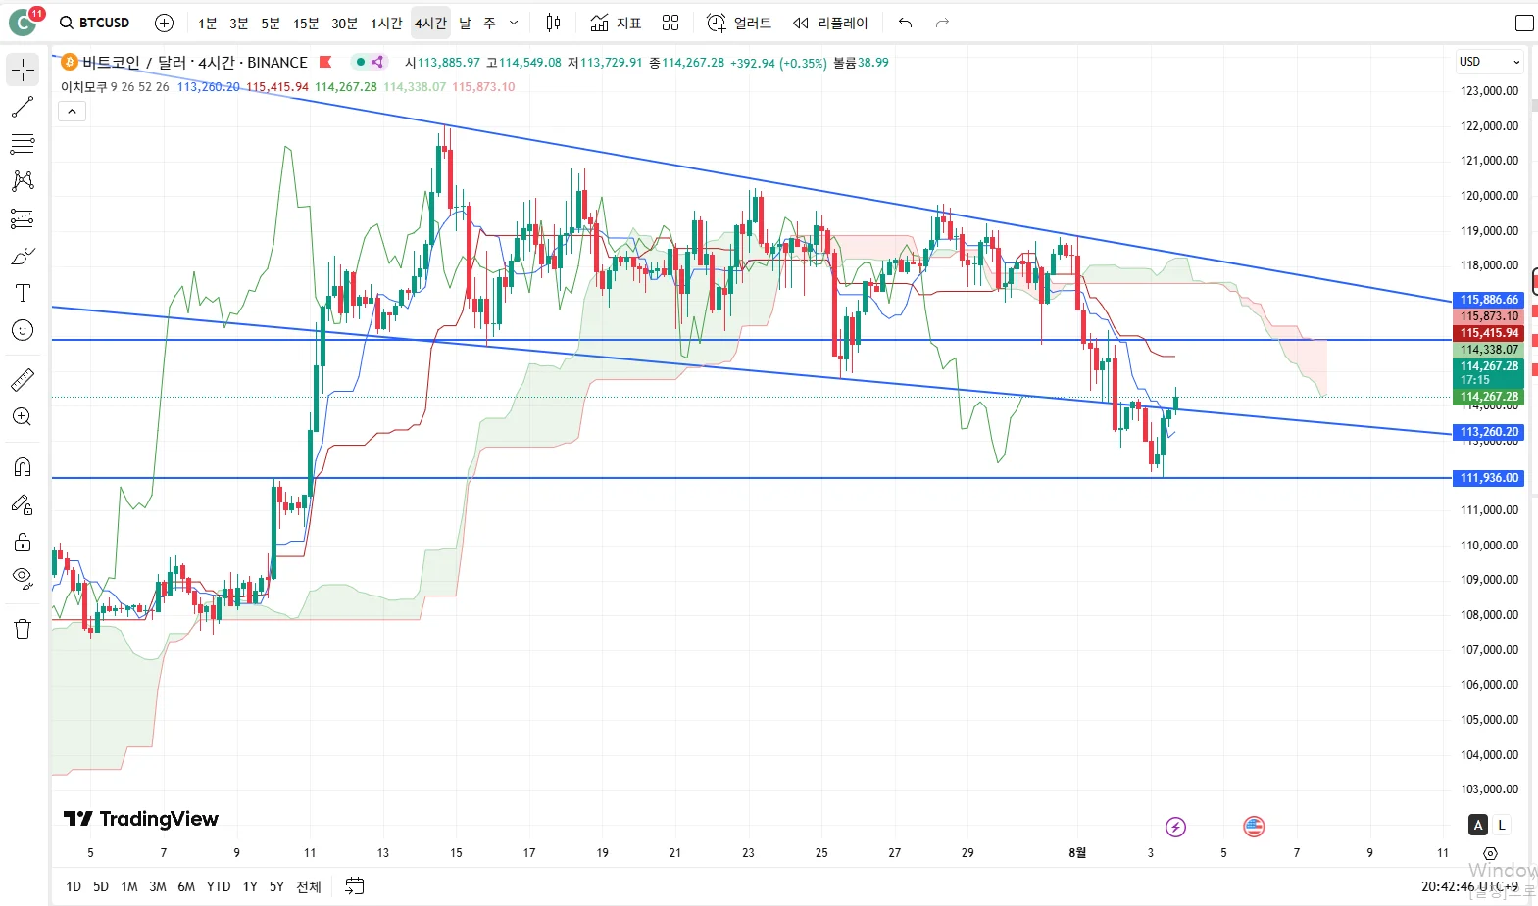This screenshot has width=1538, height=906.
Task: Enable magnet mode snapping
Action: (x=23, y=466)
